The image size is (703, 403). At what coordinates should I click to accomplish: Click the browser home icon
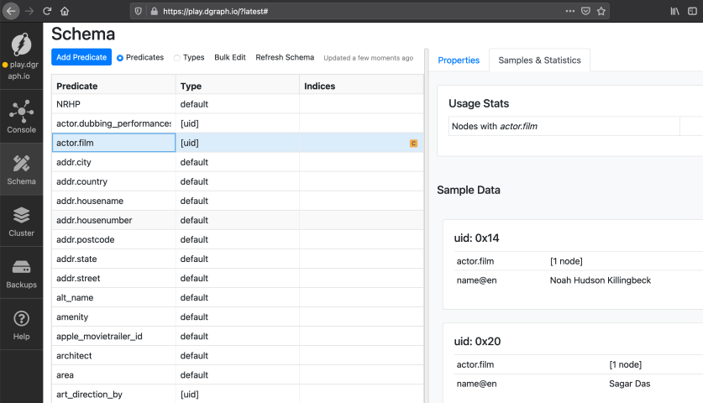click(x=65, y=11)
